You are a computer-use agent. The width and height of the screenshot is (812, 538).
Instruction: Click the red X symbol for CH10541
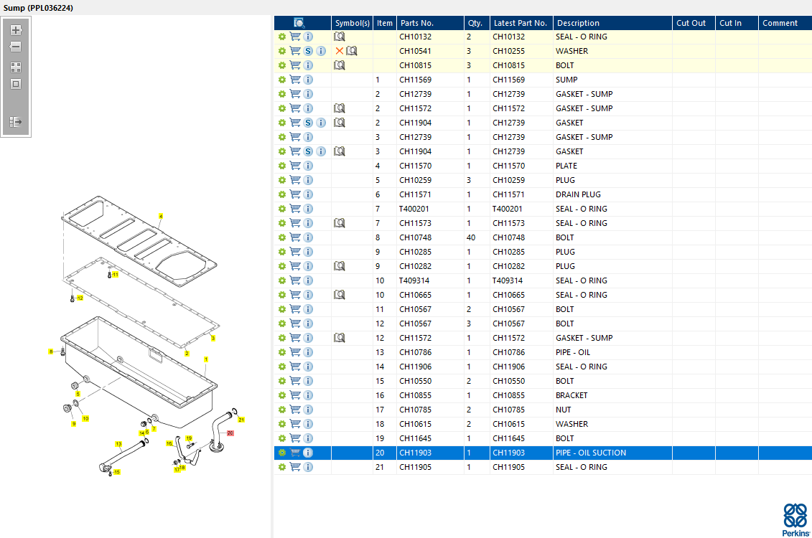340,51
